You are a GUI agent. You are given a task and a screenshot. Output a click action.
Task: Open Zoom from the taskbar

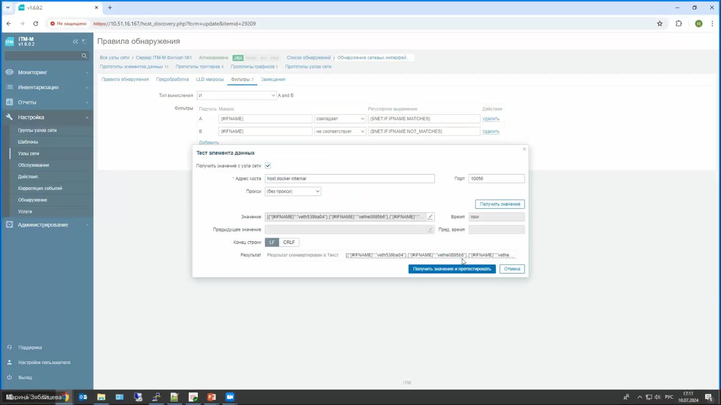tap(230, 397)
